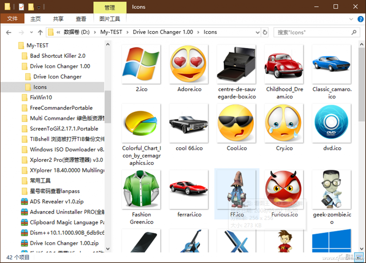Expand the address bar history dropdown
This screenshot has height=263, width=366.
[x=257, y=32]
